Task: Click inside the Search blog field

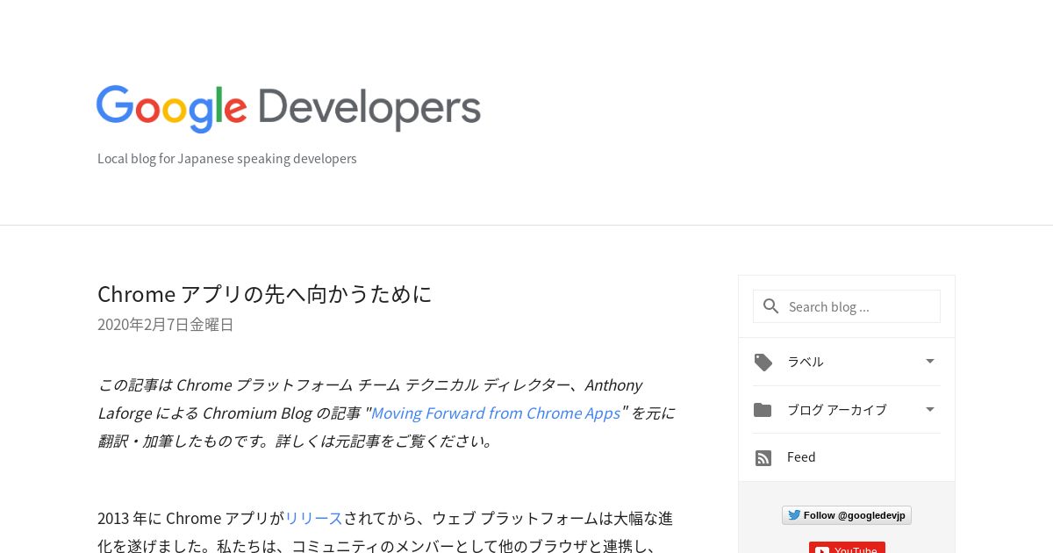Action: pyautogui.click(x=847, y=306)
